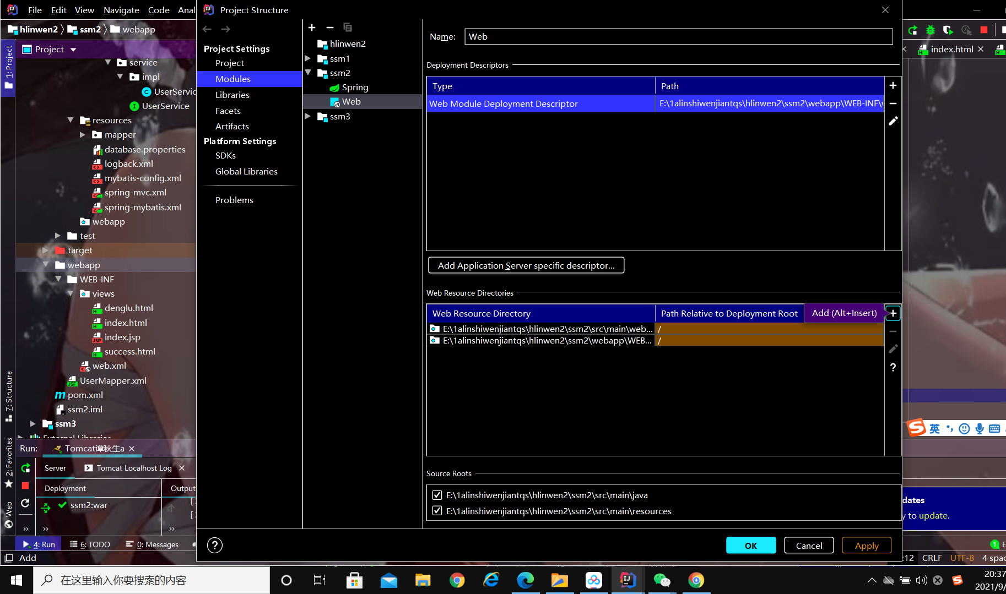This screenshot has height=594, width=1006.
Task: Apply the Project Structure changes
Action: [866, 545]
